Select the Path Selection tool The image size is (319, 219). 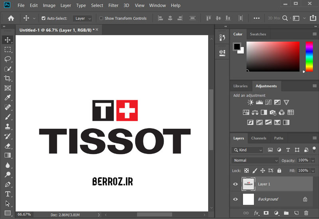tap(8, 203)
